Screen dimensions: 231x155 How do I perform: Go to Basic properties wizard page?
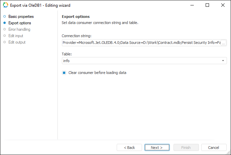[21, 17]
